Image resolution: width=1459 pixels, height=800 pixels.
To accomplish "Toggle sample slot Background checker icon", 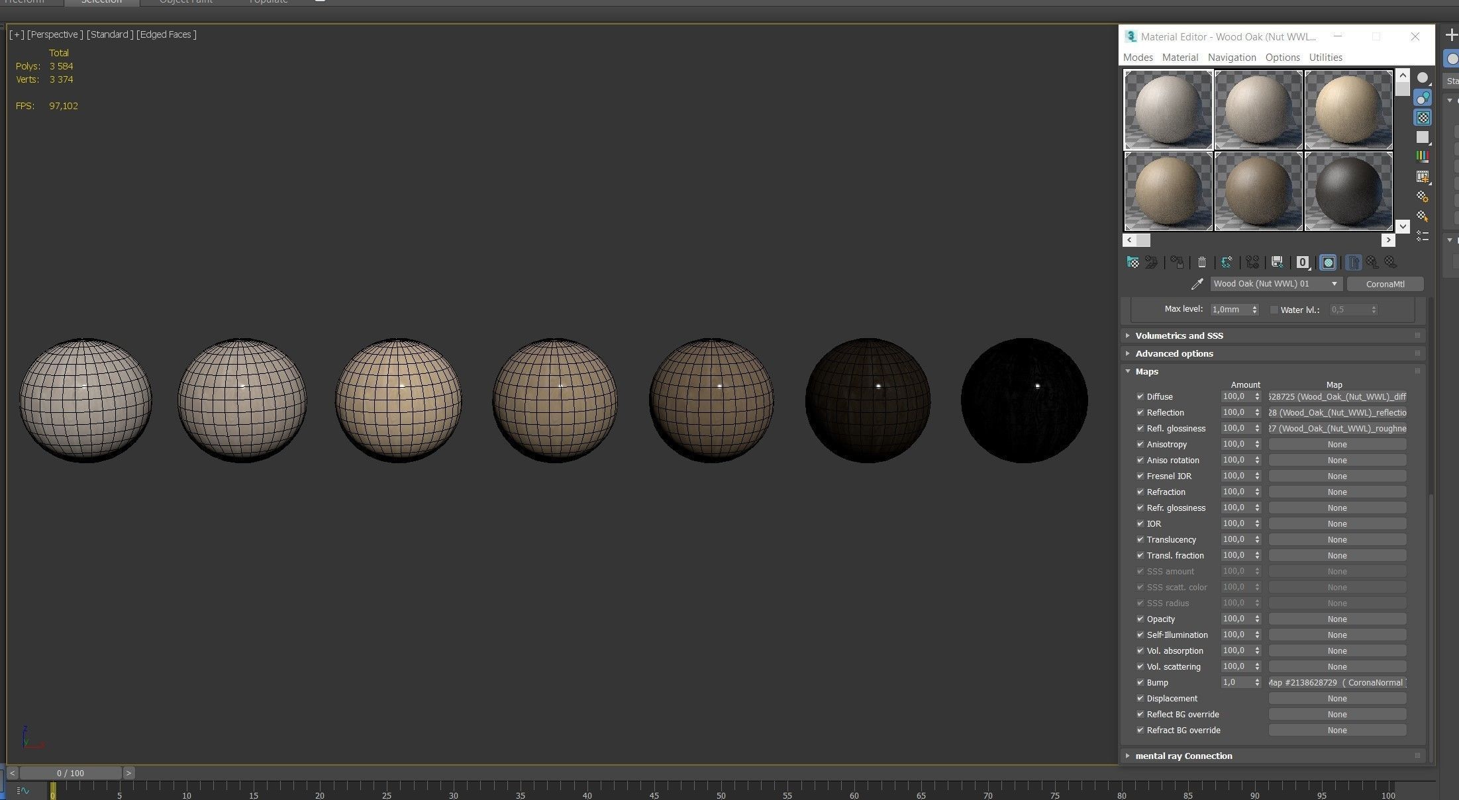I will [1422, 118].
